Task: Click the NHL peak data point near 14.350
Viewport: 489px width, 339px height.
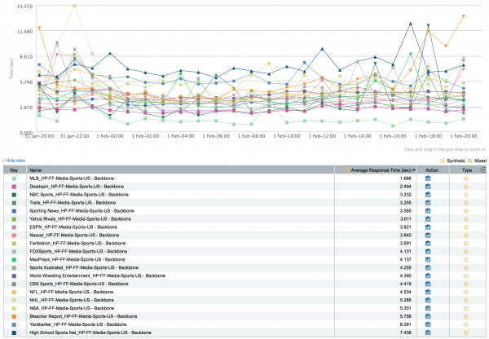Action: [74, 6]
